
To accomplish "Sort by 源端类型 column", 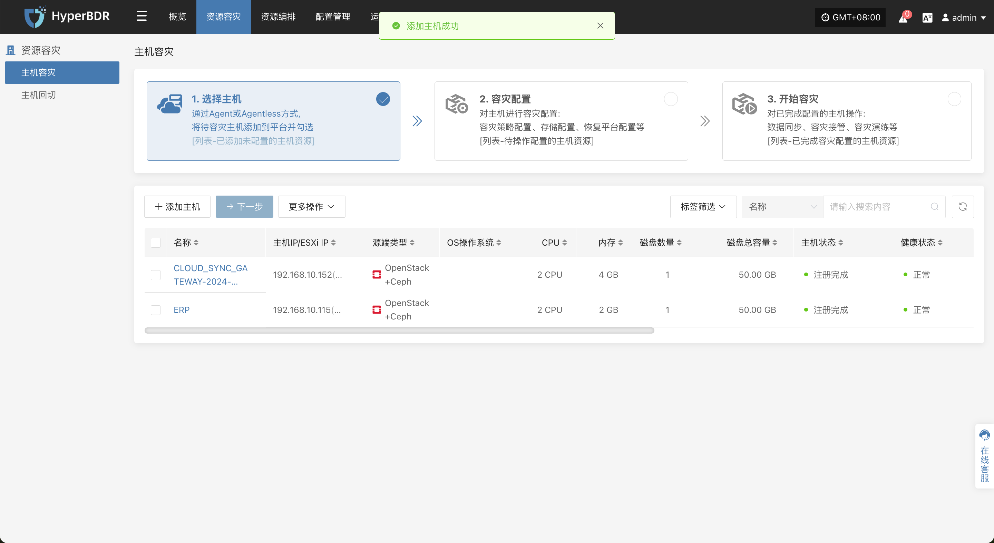I will click(x=412, y=243).
